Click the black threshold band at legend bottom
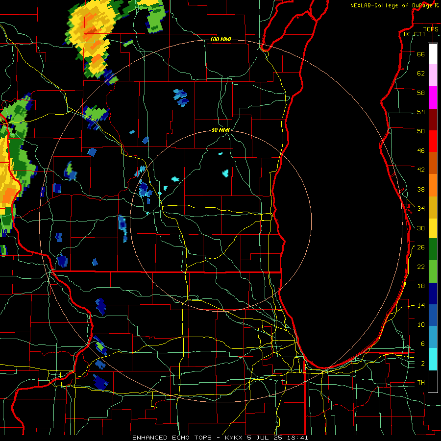The width and height of the screenshot is (441, 441). 433,381
